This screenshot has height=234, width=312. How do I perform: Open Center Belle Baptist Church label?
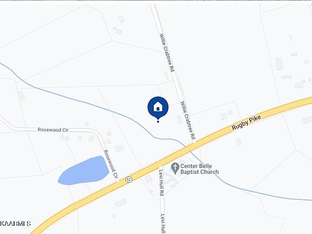tap(199, 169)
